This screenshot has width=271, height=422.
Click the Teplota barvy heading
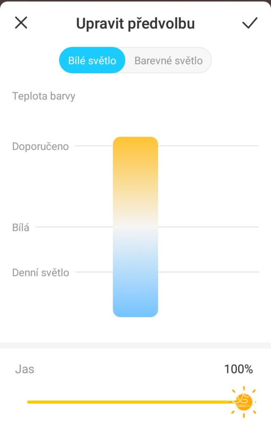(x=44, y=96)
